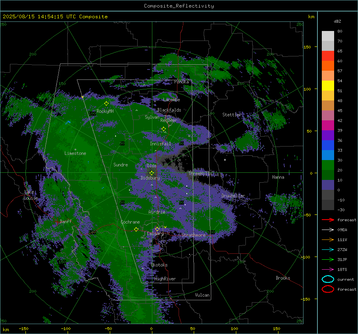358x334 pixels.
Task: Click the Calgary city label
Action: click(155, 234)
